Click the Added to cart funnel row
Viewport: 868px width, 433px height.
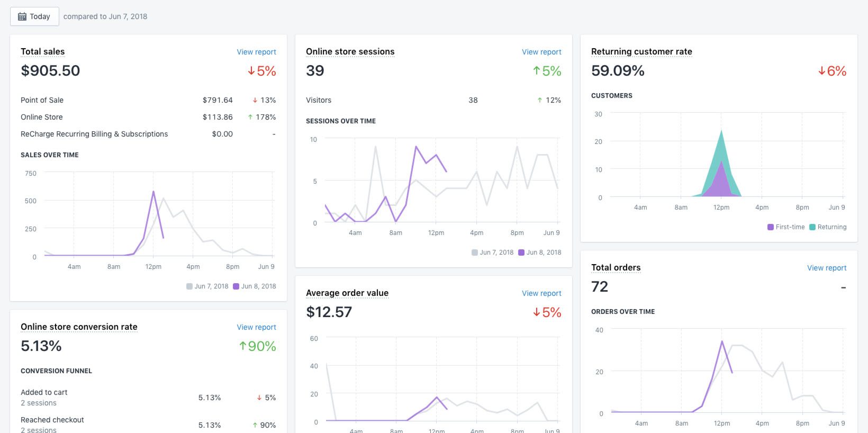pos(148,398)
